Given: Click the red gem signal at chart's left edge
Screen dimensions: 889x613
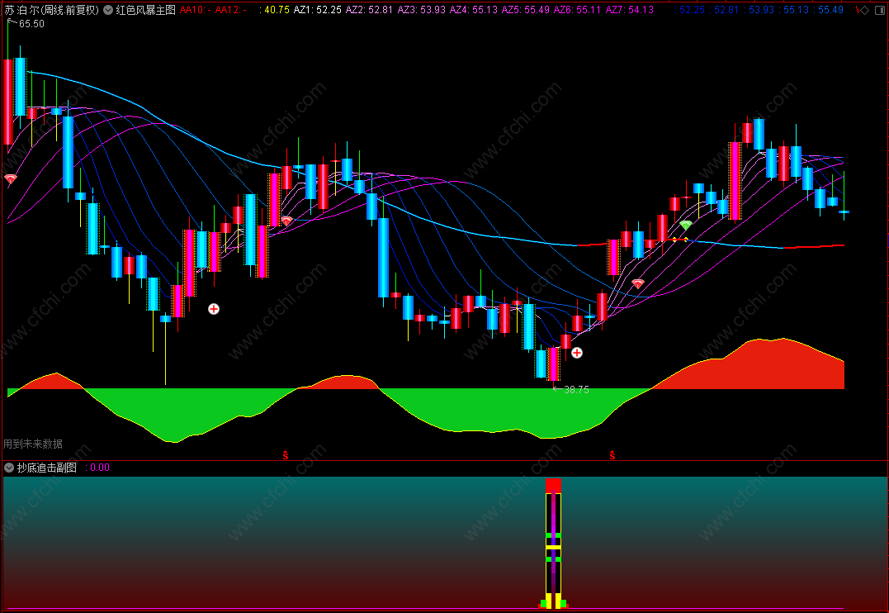Looking at the screenshot, I should [10, 179].
